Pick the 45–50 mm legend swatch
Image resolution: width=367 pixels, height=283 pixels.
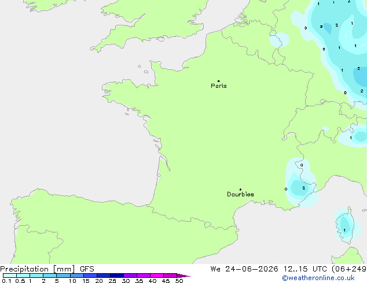[170, 275]
